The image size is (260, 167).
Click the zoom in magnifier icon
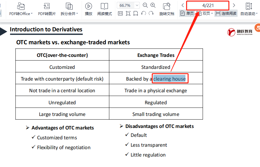pos(153,5)
